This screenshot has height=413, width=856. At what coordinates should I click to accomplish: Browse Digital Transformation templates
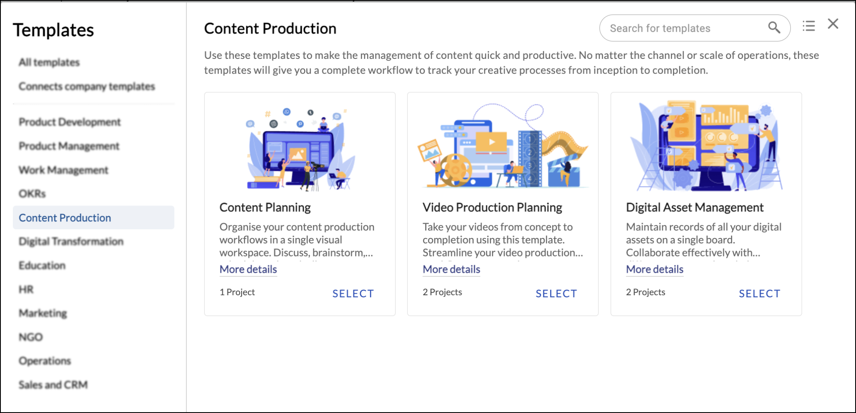[x=70, y=241]
